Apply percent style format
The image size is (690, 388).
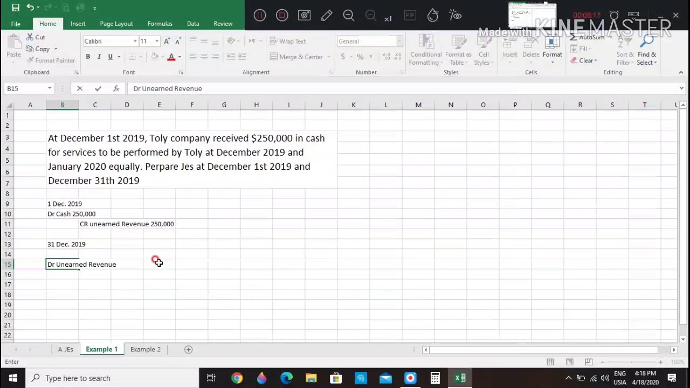[360, 57]
